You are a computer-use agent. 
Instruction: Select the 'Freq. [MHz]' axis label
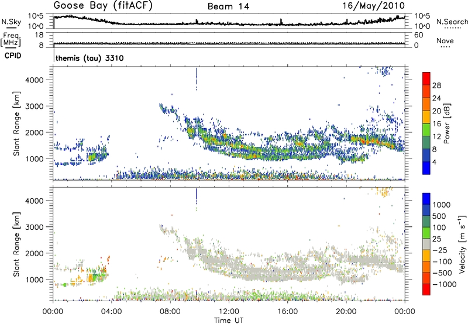11,40
